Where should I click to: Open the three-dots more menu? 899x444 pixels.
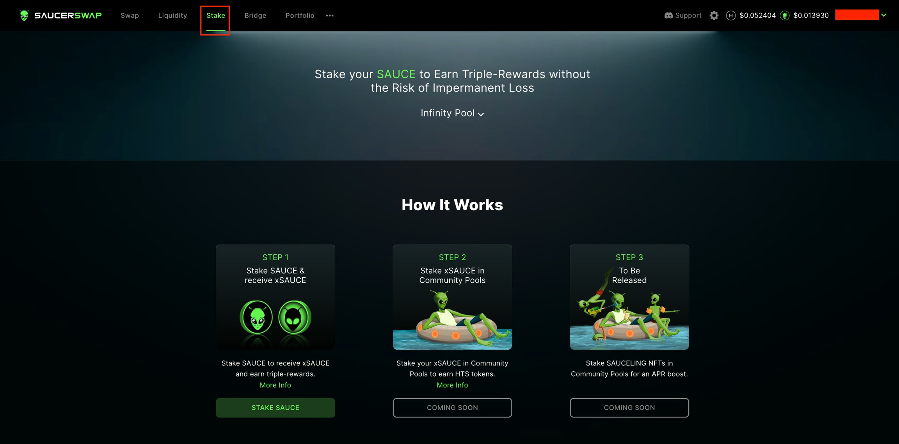click(x=330, y=16)
